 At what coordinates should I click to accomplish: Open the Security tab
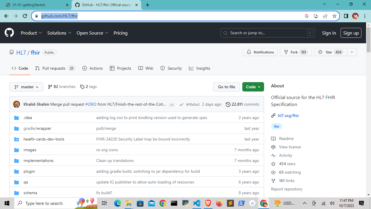point(171,68)
